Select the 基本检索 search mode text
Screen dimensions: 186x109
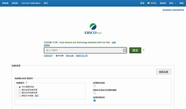point(60,56)
